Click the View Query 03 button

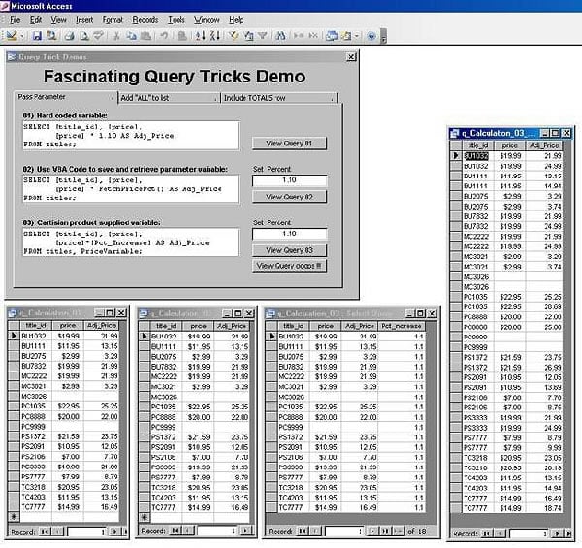(x=289, y=250)
